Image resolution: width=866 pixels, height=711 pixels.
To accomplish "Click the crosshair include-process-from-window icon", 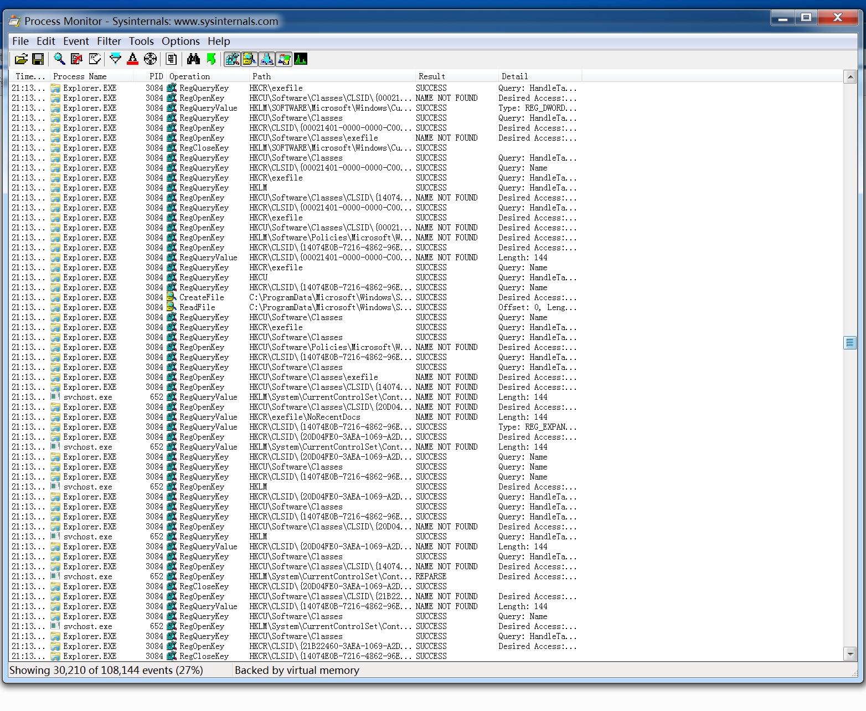I will pos(150,59).
